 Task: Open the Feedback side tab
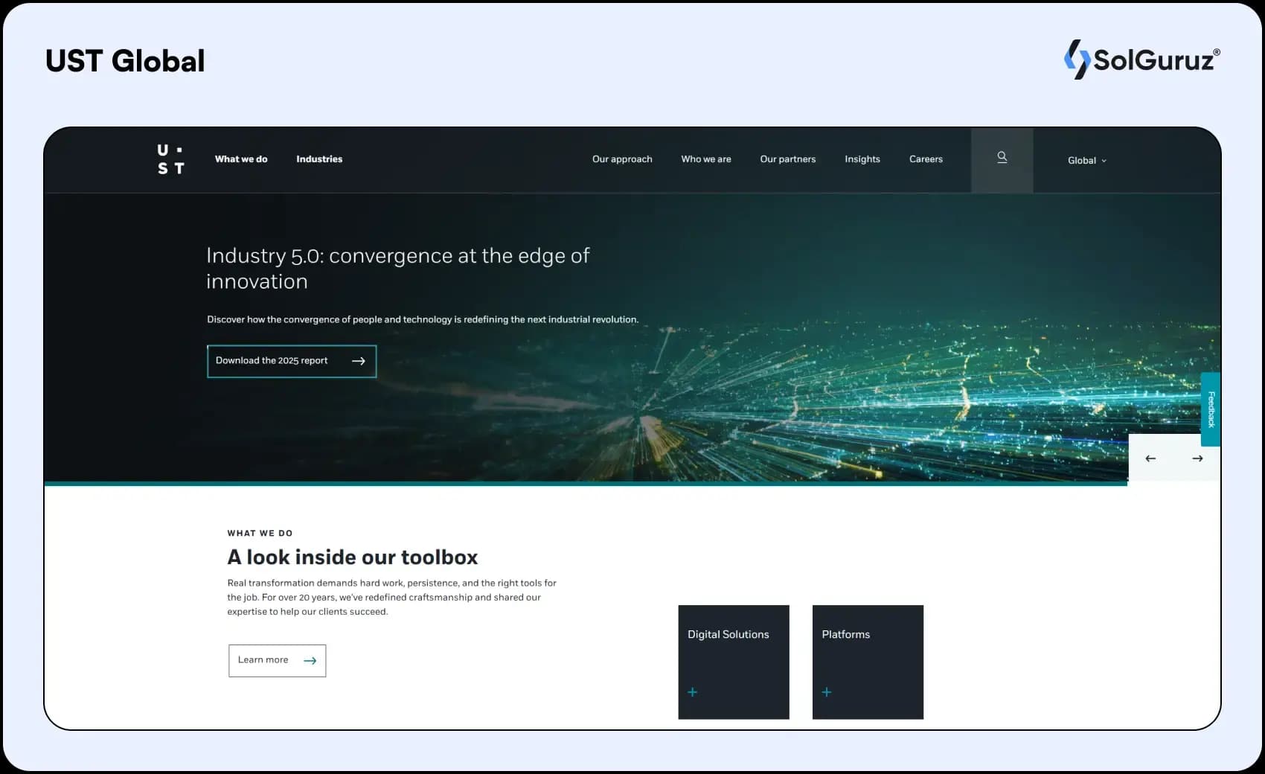[x=1211, y=409]
